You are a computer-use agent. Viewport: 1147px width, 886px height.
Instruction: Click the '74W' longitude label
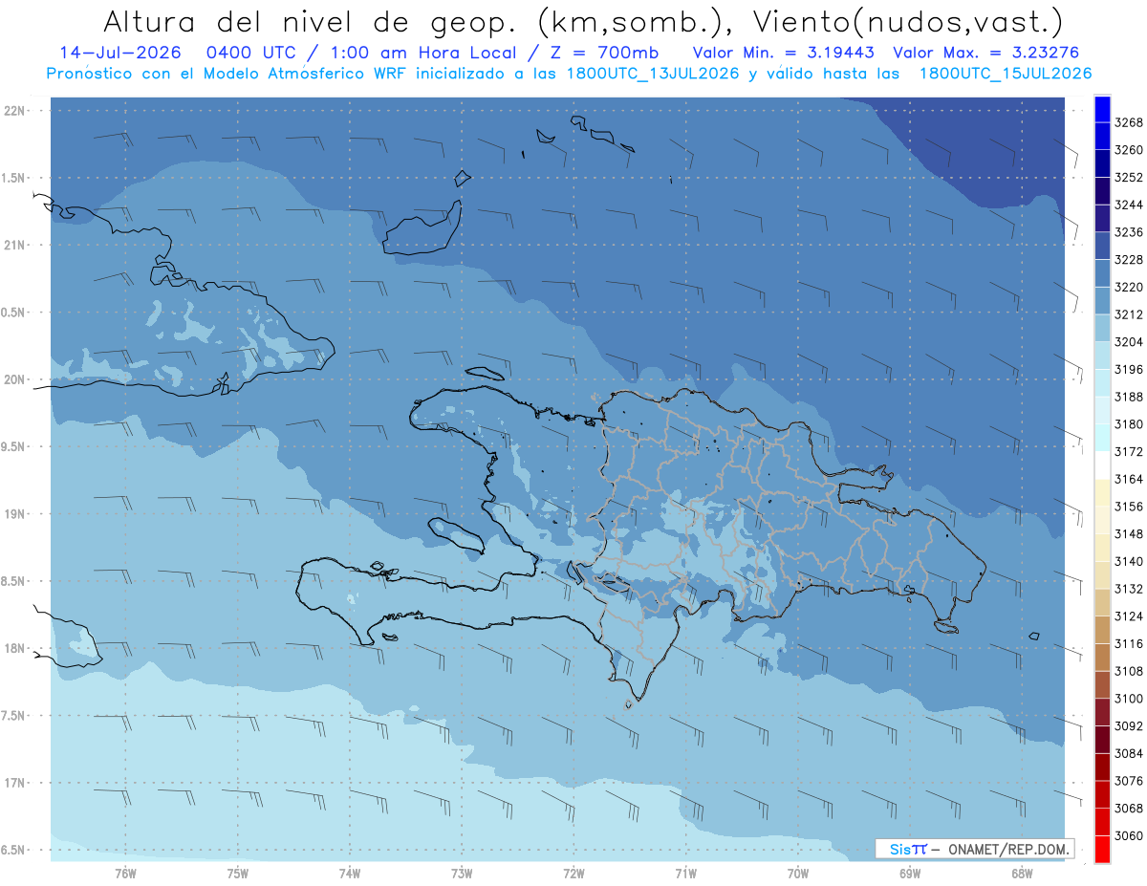point(349,874)
